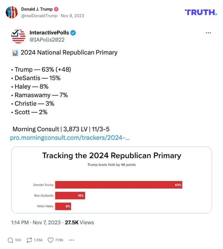223x249 pixels.
Task: Click the Nov 8, 2023 timestamp
Action: 73,16
